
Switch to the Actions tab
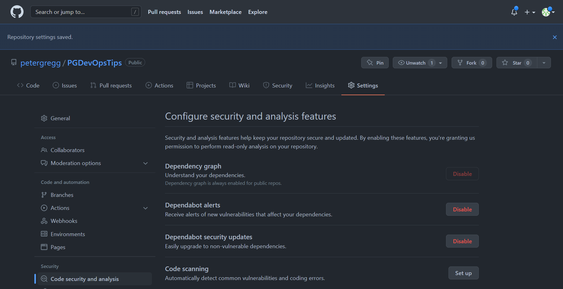point(159,86)
